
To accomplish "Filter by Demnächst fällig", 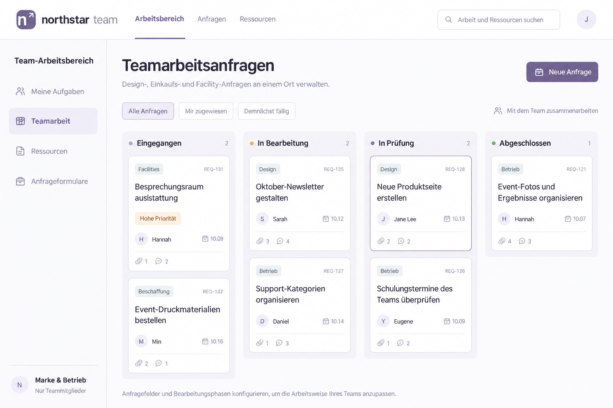I will 267,111.
